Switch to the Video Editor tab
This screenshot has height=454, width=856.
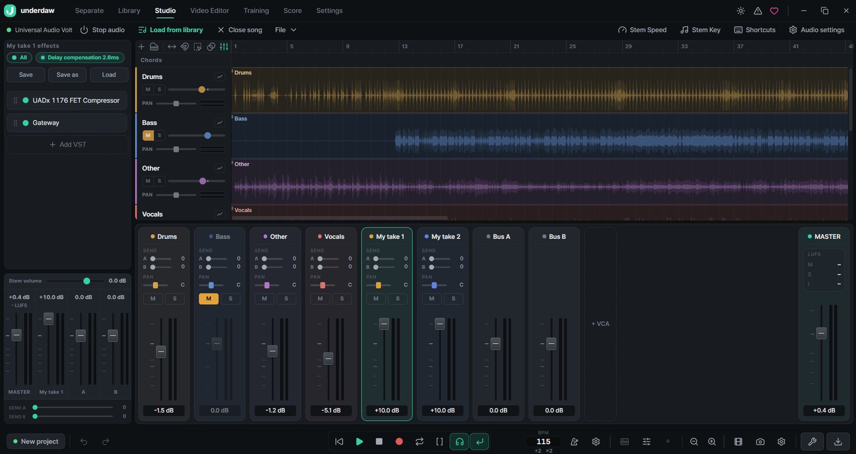coord(209,11)
